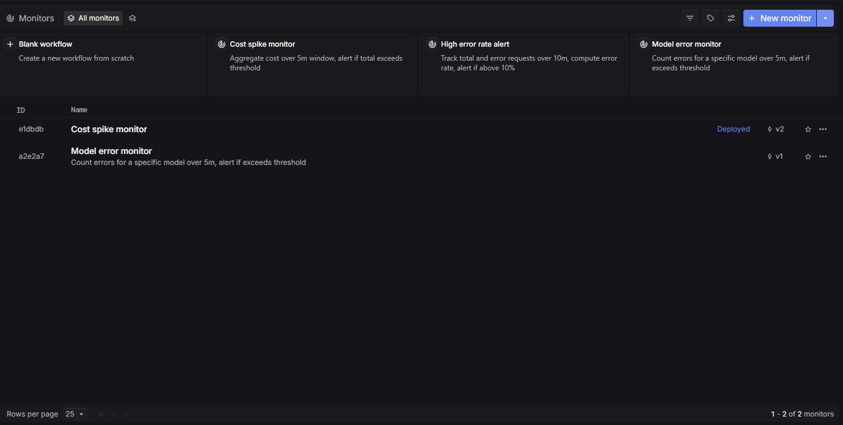This screenshot has height=425, width=843.
Task: Select the All monitors view tab
Action: pos(93,18)
